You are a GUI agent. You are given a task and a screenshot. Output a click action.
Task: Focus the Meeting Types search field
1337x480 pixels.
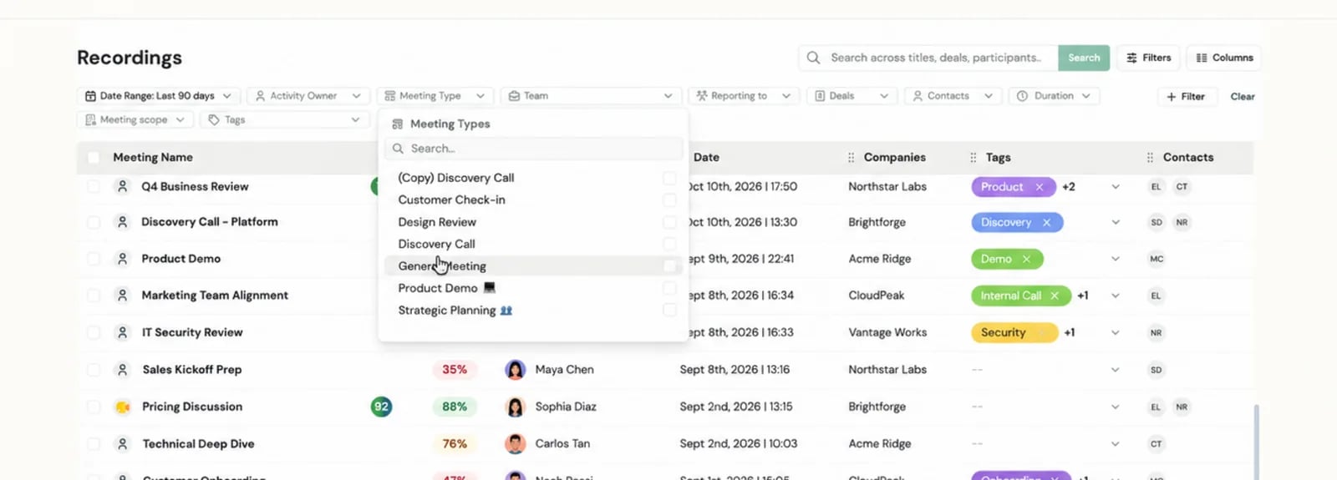pyautogui.click(x=533, y=149)
